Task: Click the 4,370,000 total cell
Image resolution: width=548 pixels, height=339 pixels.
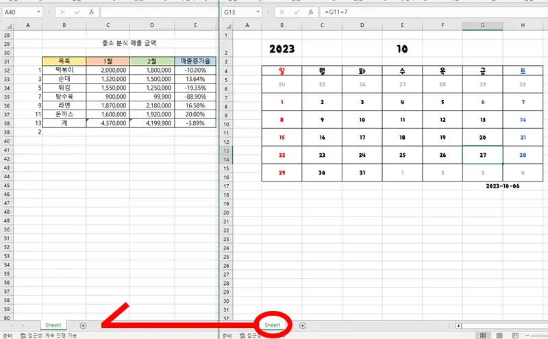Action: (108, 123)
